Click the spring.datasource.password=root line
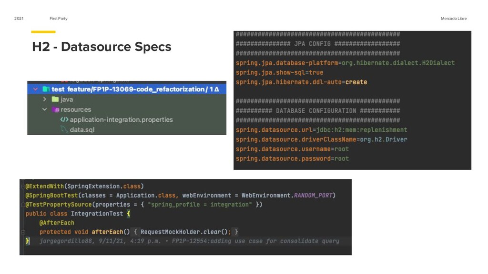Viewport: 488px width, 274px height. 292,159
